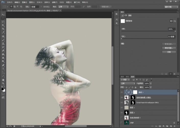
Task: Click the 反相 button
Action: (x=169, y=52)
